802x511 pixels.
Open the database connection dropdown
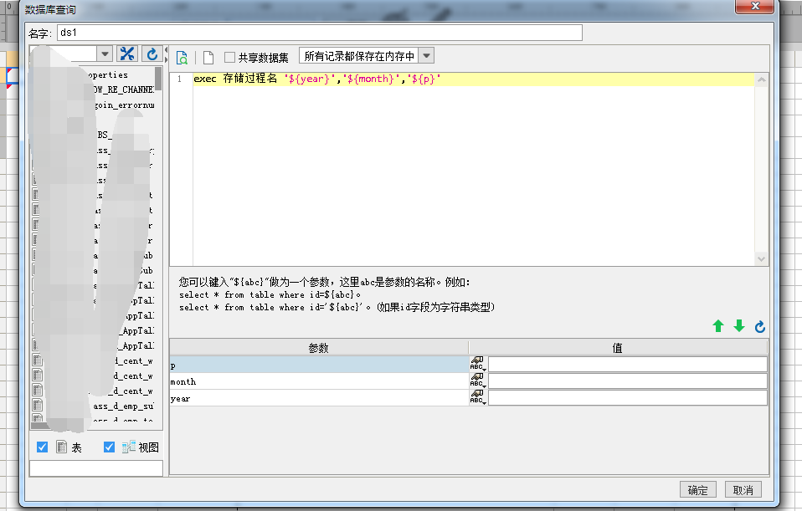tap(105, 54)
